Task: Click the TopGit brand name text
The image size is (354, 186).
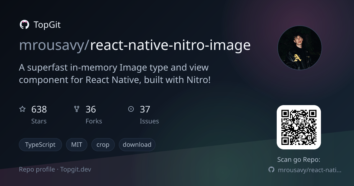Action: [47, 25]
